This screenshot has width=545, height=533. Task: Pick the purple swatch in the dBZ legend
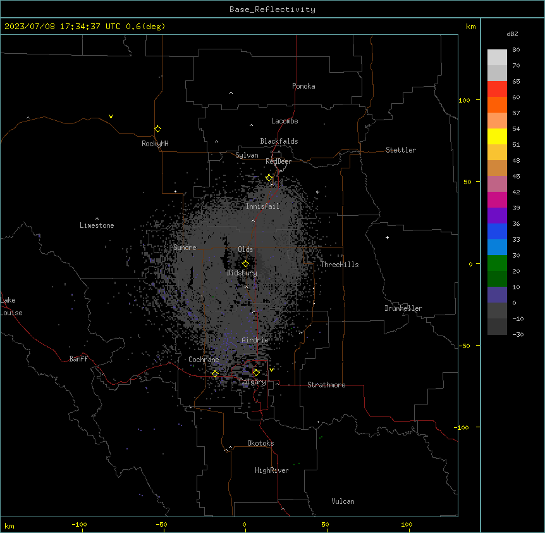pos(497,216)
